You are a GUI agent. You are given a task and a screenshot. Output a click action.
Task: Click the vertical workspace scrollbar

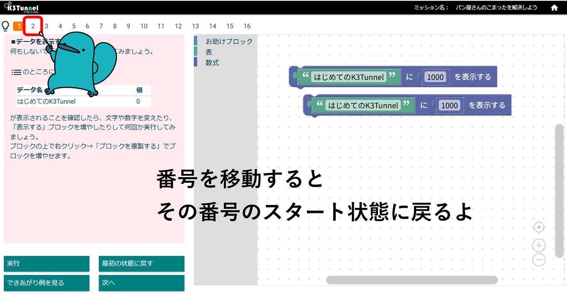(x=559, y=190)
